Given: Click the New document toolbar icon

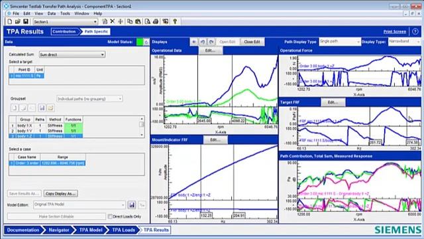Looking at the screenshot, I should click(9, 21).
